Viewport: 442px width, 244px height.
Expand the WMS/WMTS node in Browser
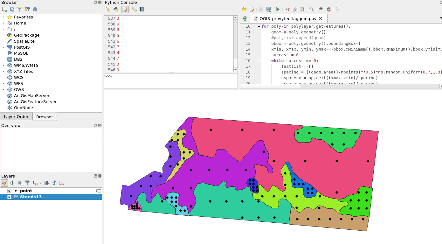[x=3, y=66]
